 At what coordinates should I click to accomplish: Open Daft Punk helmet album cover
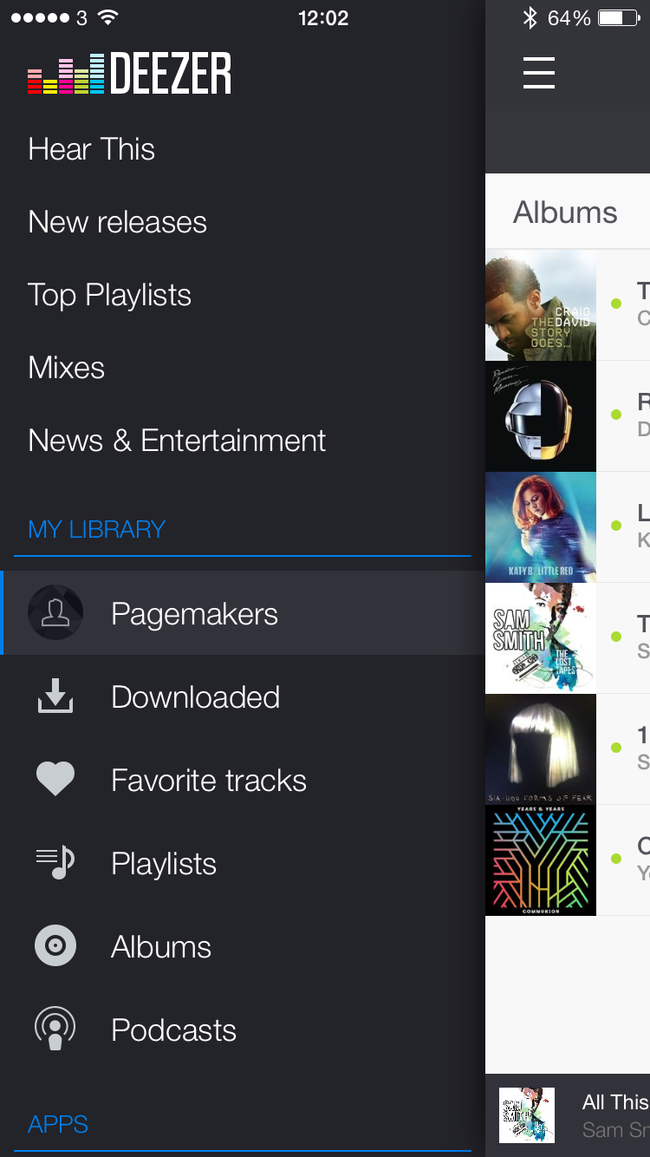[541, 416]
